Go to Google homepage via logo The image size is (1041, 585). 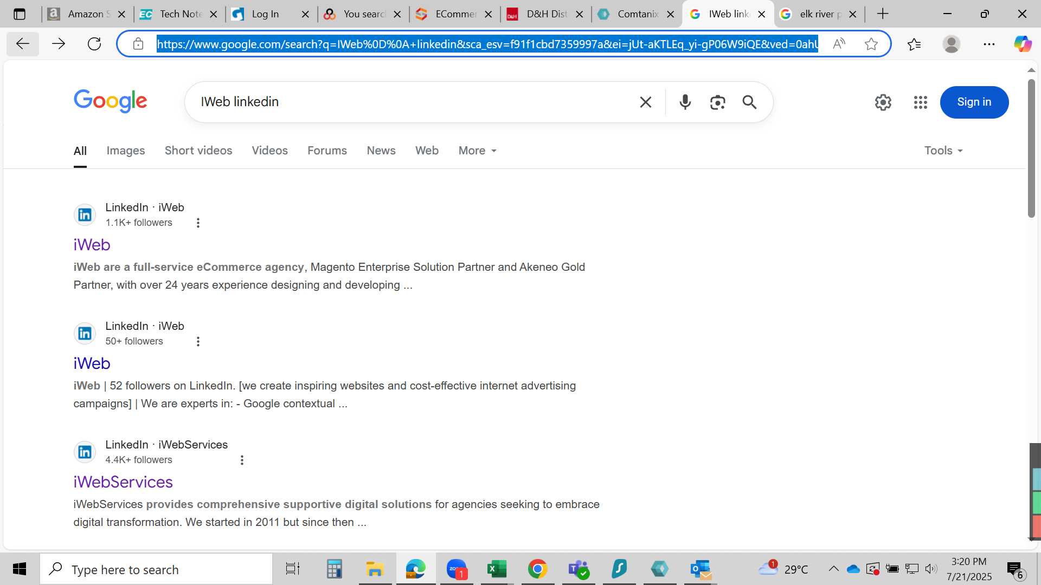(111, 101)
